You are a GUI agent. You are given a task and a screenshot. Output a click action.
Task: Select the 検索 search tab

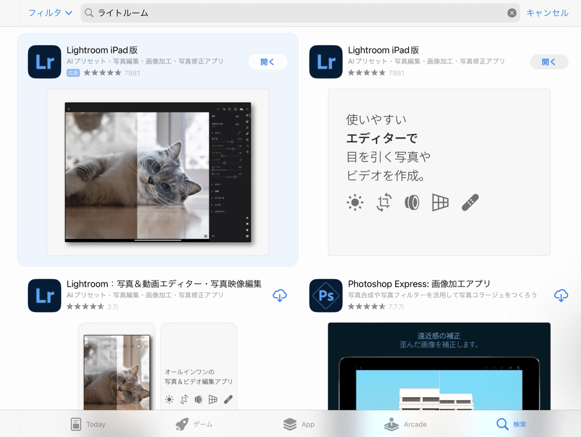click(511, 424)
